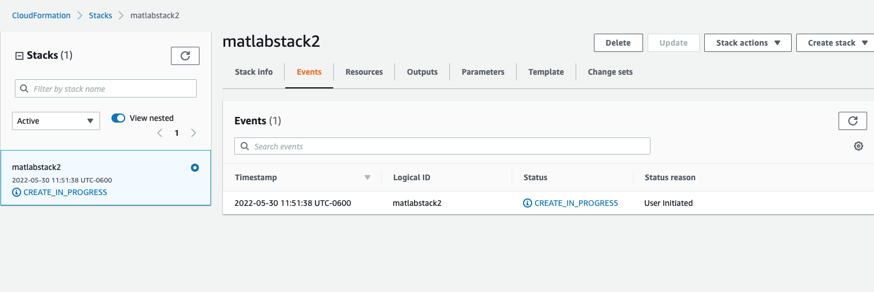Collapse the Stacks panel
Viewport: 874px width, 292px height.
coord(19,56)
